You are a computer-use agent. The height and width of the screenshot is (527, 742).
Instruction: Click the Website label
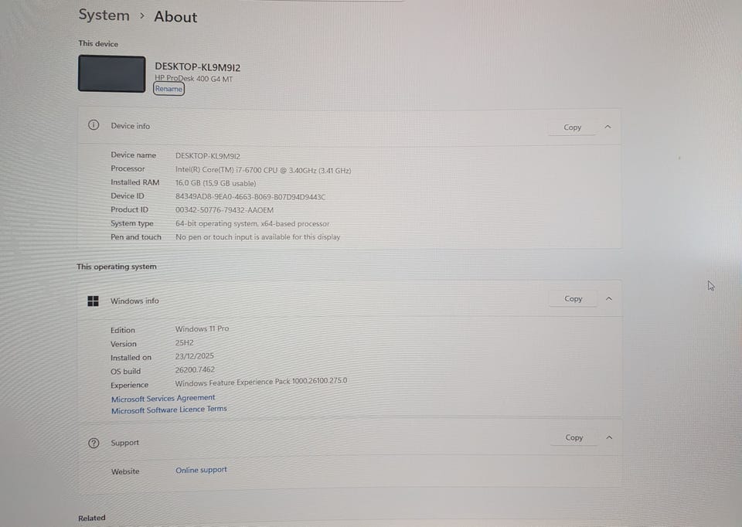click(125, 471)
